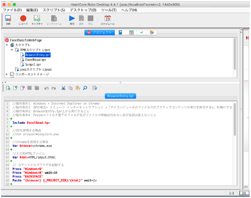The width and height of the screenshot is (251, 198).
Task: Select the BrowserEntry.tpr editor tab
Action: [x=120, y=96]
